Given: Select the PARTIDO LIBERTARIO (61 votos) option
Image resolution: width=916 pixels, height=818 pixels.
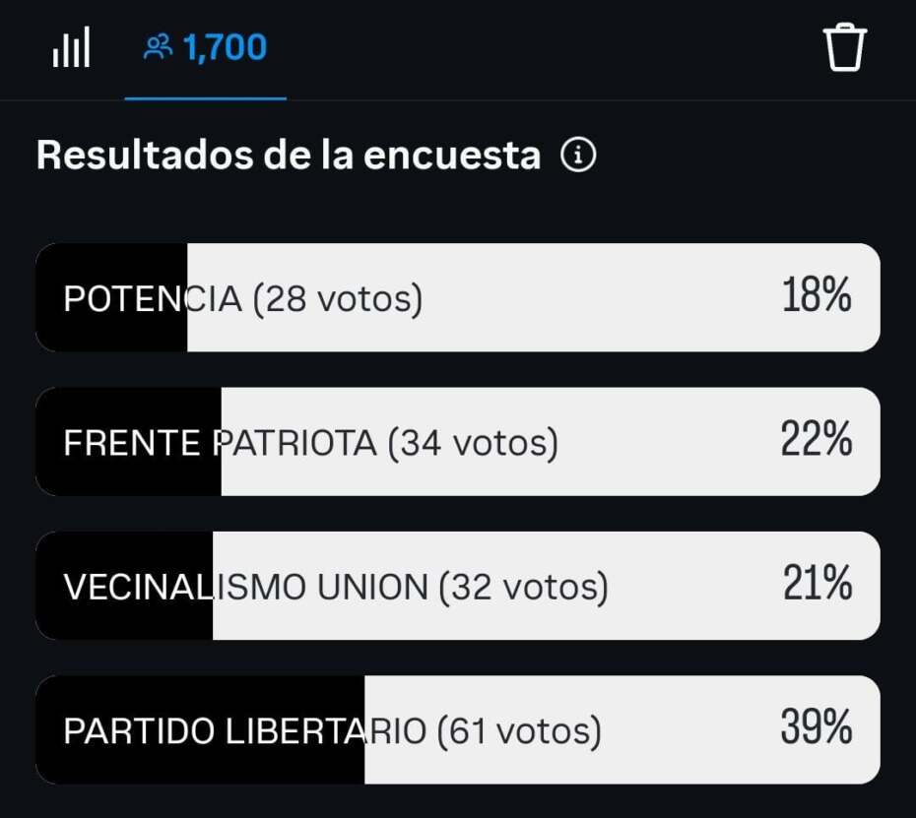Looking at the screenshot, I should 458,729.
